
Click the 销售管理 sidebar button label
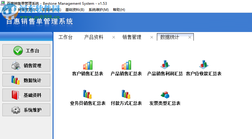[x=32, y=65]
